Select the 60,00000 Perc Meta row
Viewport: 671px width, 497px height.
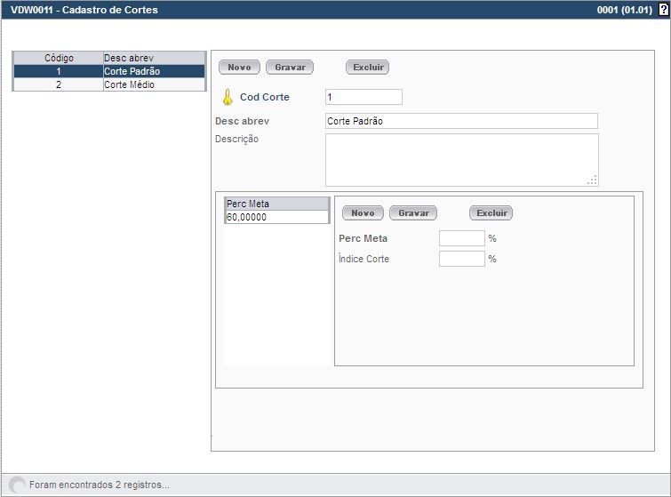pyautogui.click(x=276, y=217)
